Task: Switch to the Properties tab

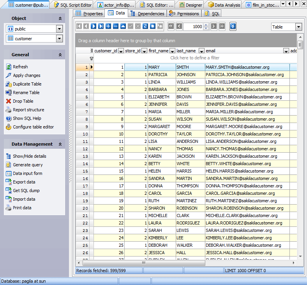Action: (89, 14)
